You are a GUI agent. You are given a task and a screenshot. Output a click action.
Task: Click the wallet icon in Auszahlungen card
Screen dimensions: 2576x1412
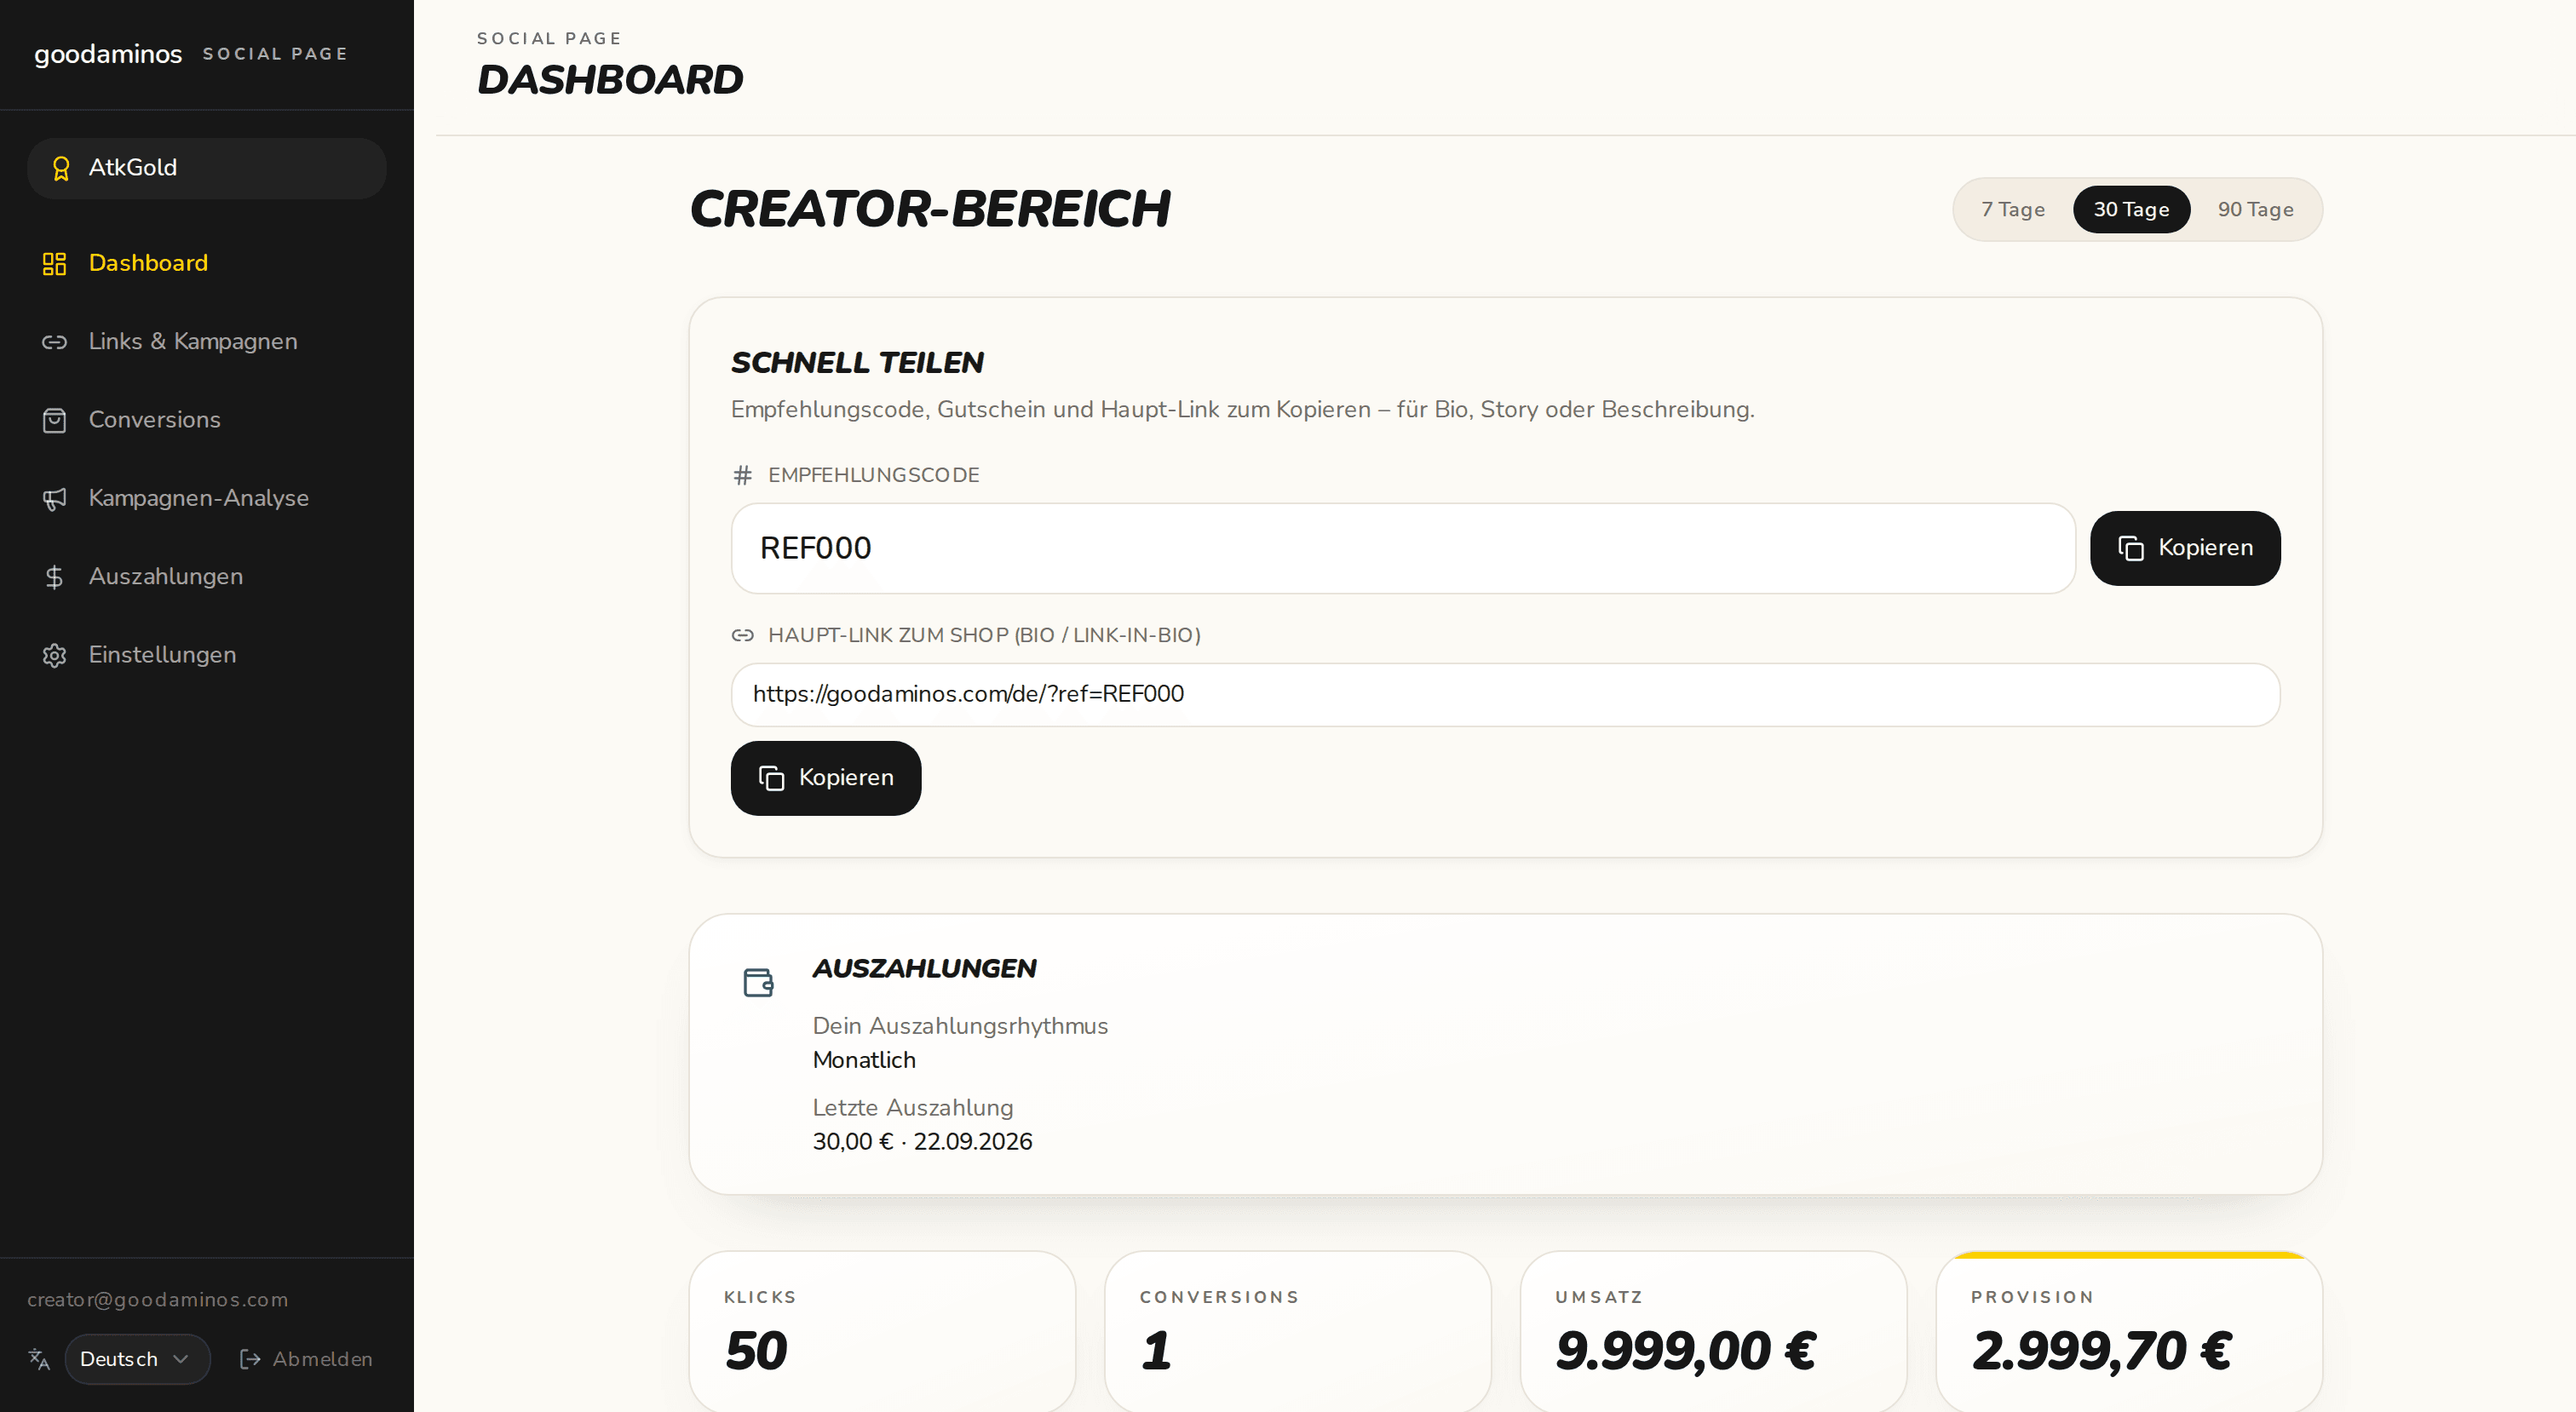point(758,982)
